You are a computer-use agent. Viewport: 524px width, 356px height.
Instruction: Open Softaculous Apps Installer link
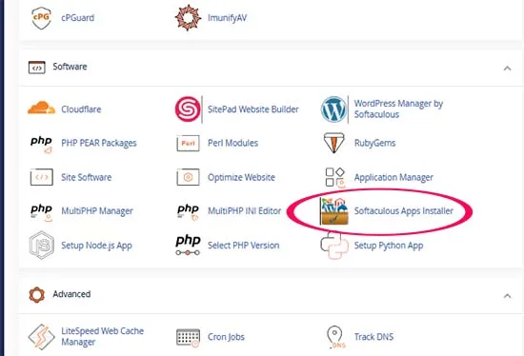tap(404, 211)
